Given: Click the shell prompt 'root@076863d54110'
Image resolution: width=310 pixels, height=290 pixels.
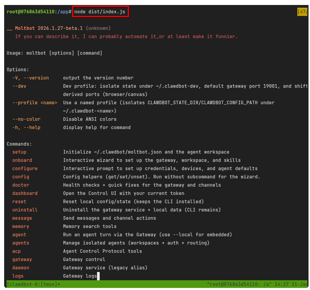Looking at the screenshot, I should tap(31, 12).
